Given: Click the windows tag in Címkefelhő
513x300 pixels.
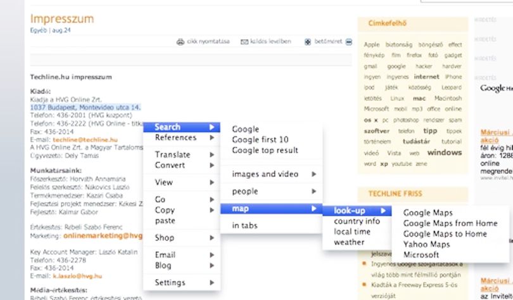Looking at the screenshot, I should click(445, 153).
